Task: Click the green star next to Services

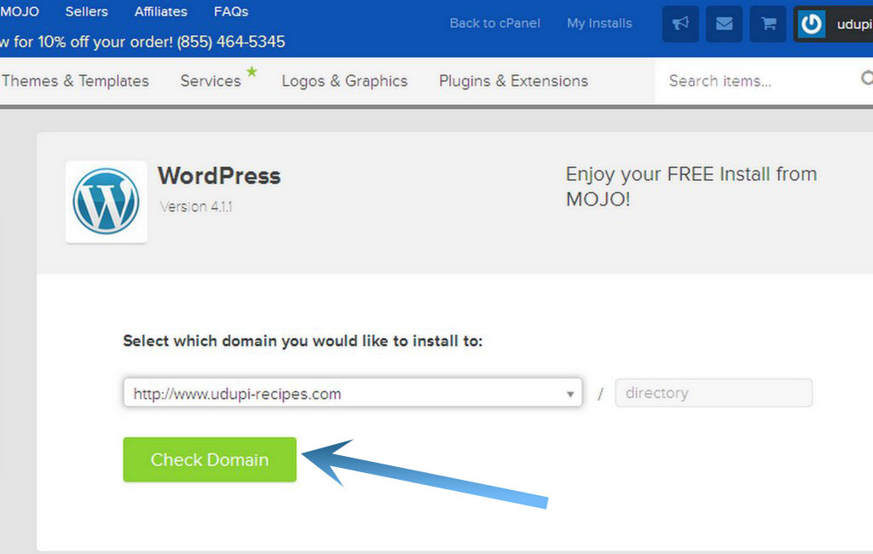Action: pos(251,72)
